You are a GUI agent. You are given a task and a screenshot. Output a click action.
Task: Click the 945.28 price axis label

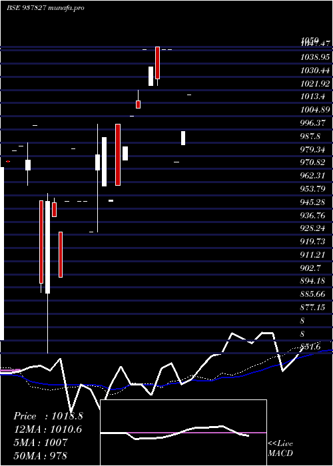[x=313, y=202]
